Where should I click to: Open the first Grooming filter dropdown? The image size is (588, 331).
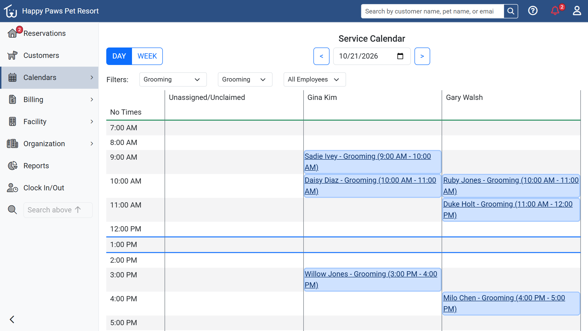click(173, 79)
